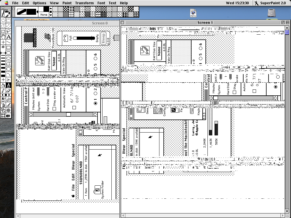Viewport: 291px width, 218px height.
Task: Select the straight line tool
Action: [x=9, y=42]
